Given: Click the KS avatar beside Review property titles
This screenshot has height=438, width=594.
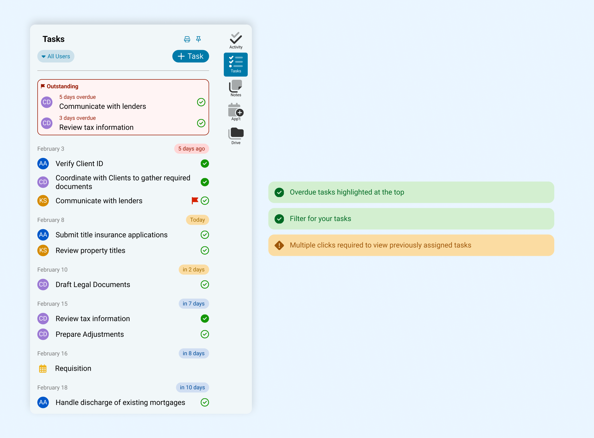Looking at the screenshot, I should tap(43, 250).
